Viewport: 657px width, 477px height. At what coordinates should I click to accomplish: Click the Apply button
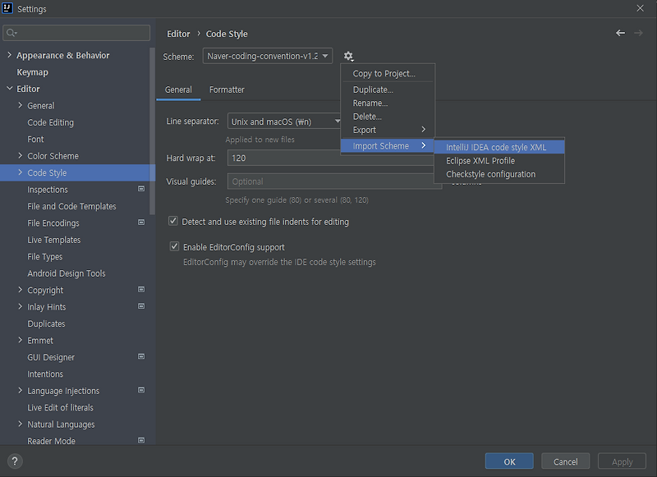[x=622, y=461]
